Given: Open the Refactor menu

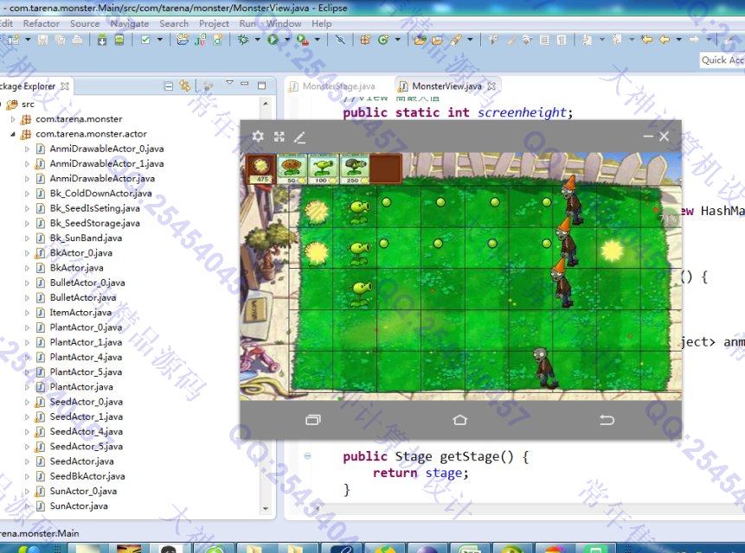Looking at the screenshot, I should coord(42,23).
